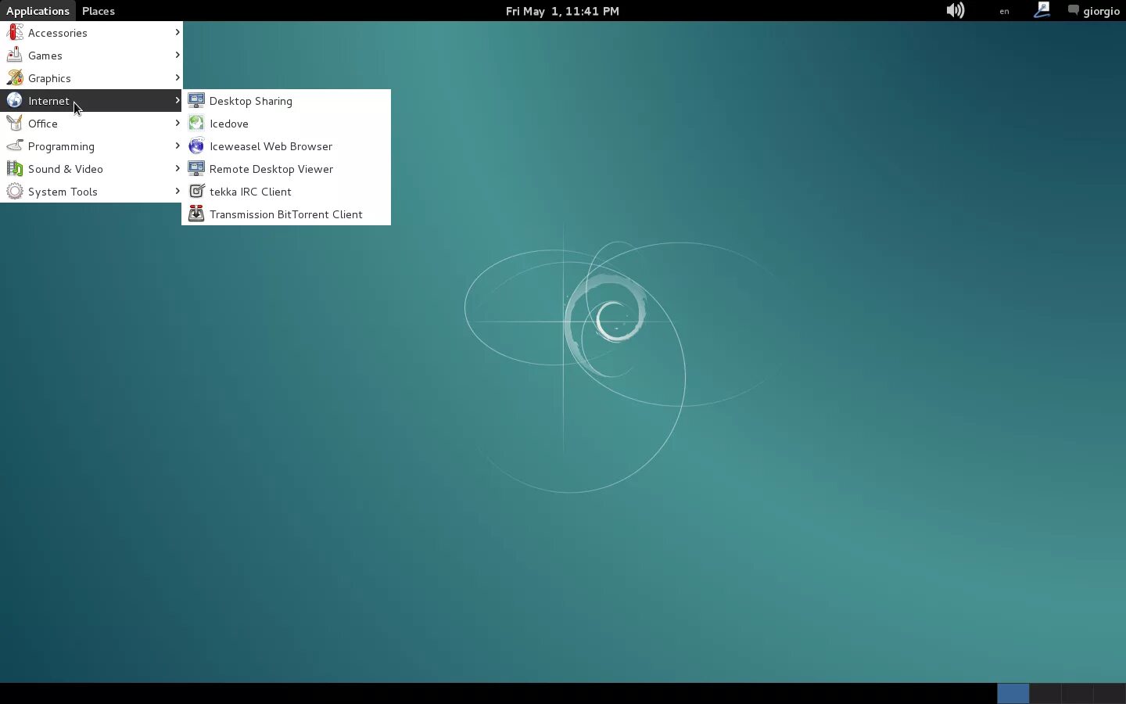The height and width of the screenshot is (704, 1126).
Task: Select the Games menu entry
Action: (x=91, y=55)
